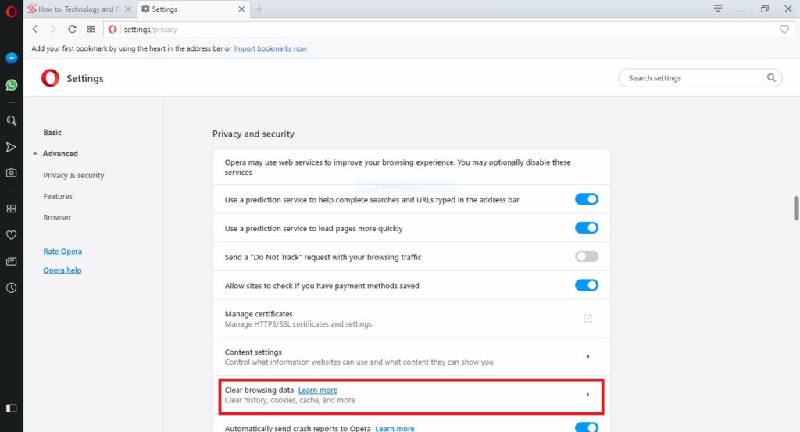
Task: Turn off payment methods check toggle
Action: pos(586,285)
